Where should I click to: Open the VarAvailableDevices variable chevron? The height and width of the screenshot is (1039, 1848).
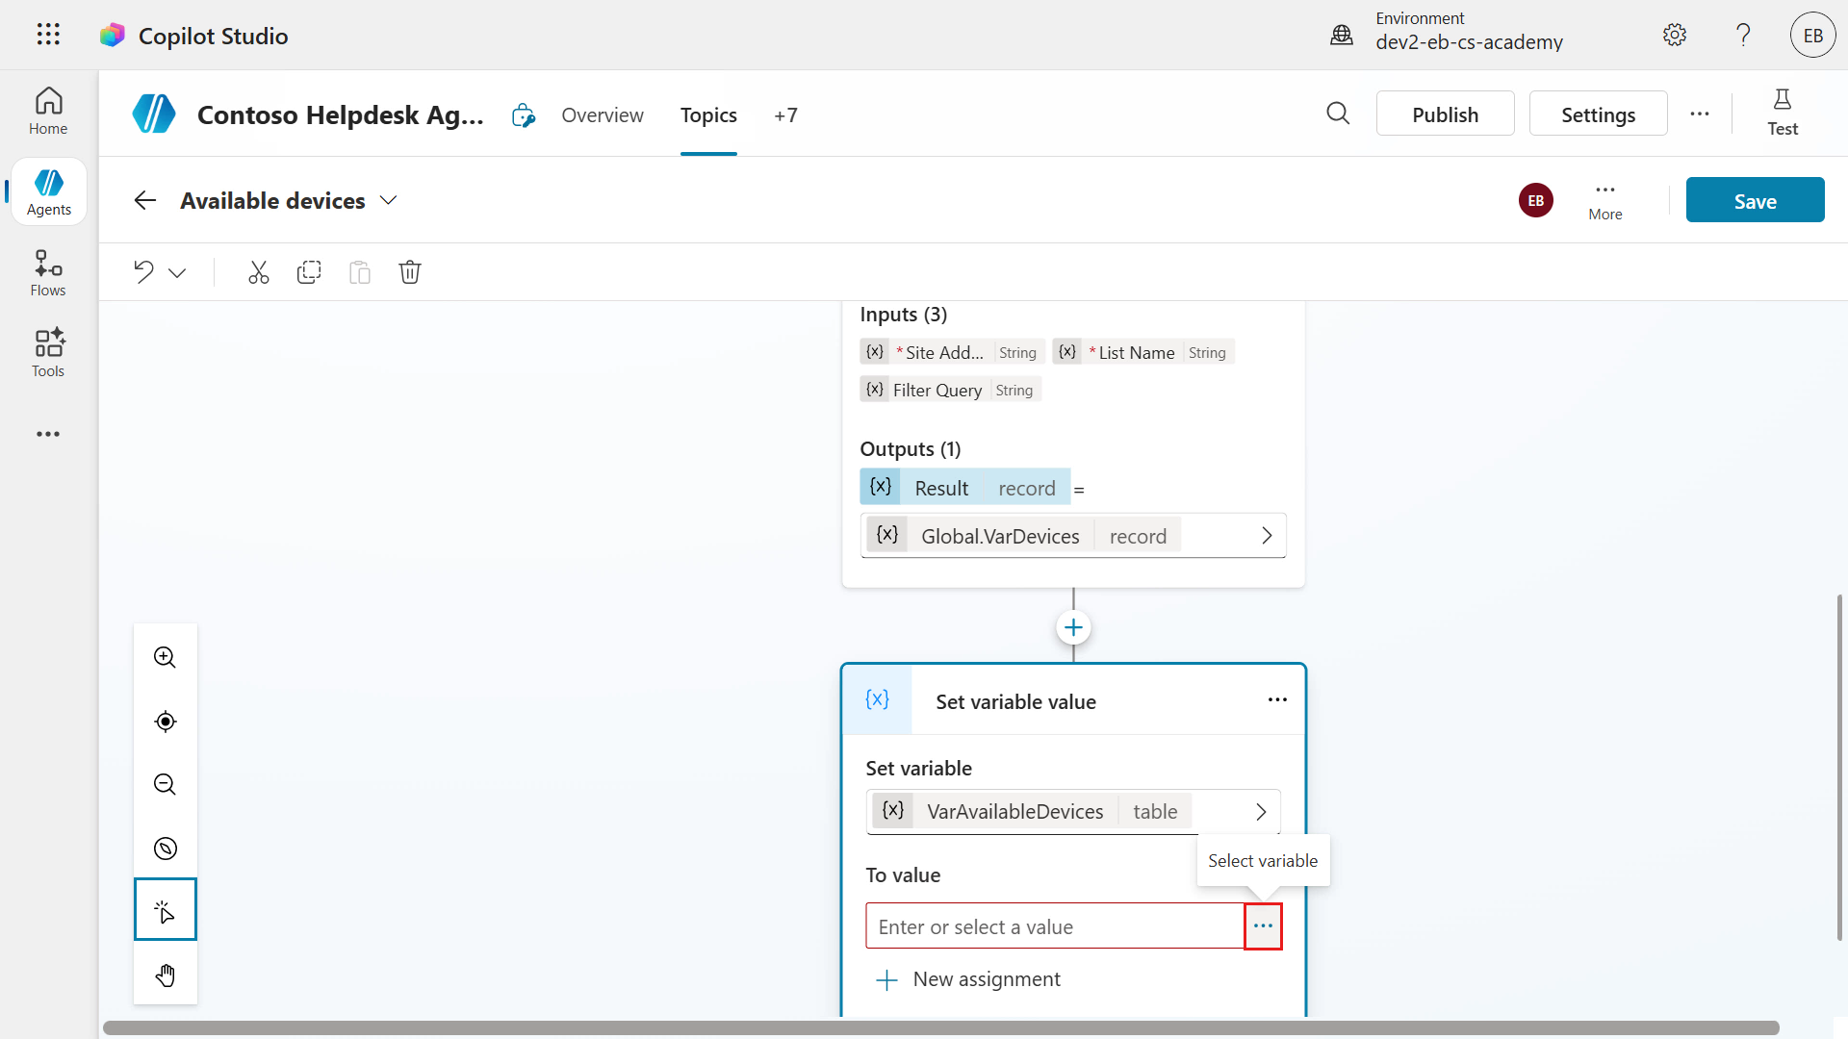(x=1261, y=812)
